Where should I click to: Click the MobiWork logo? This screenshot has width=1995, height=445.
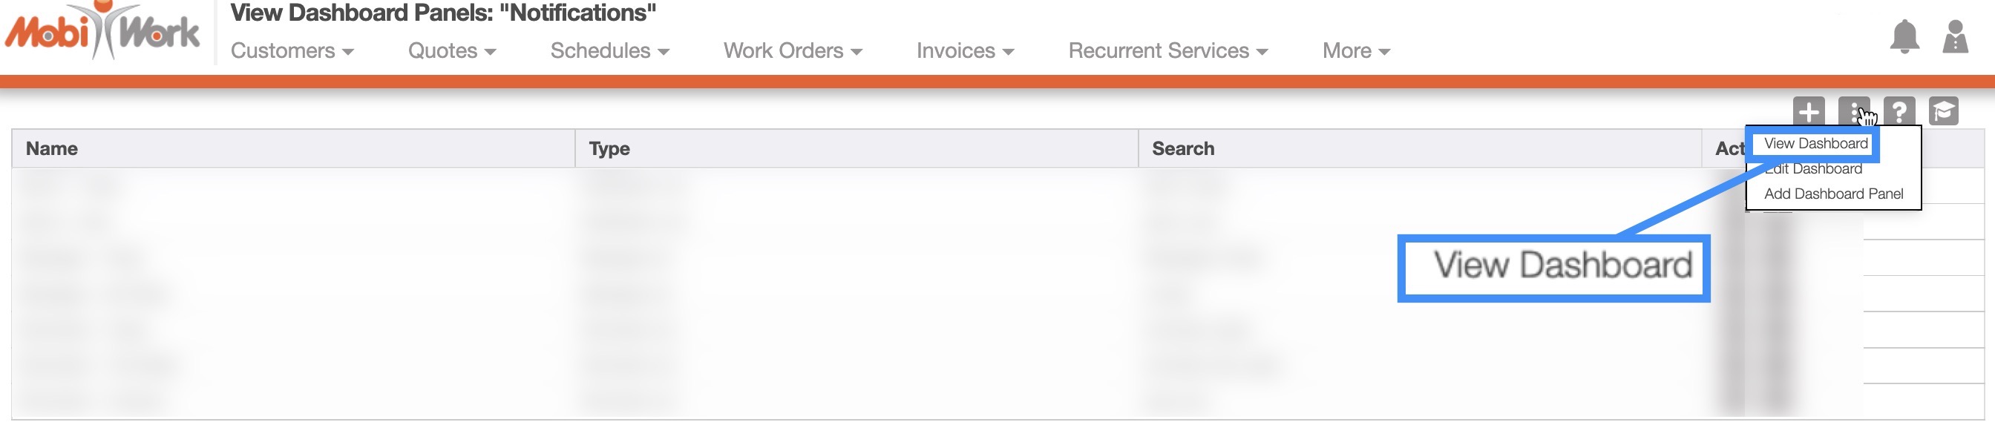102,33
